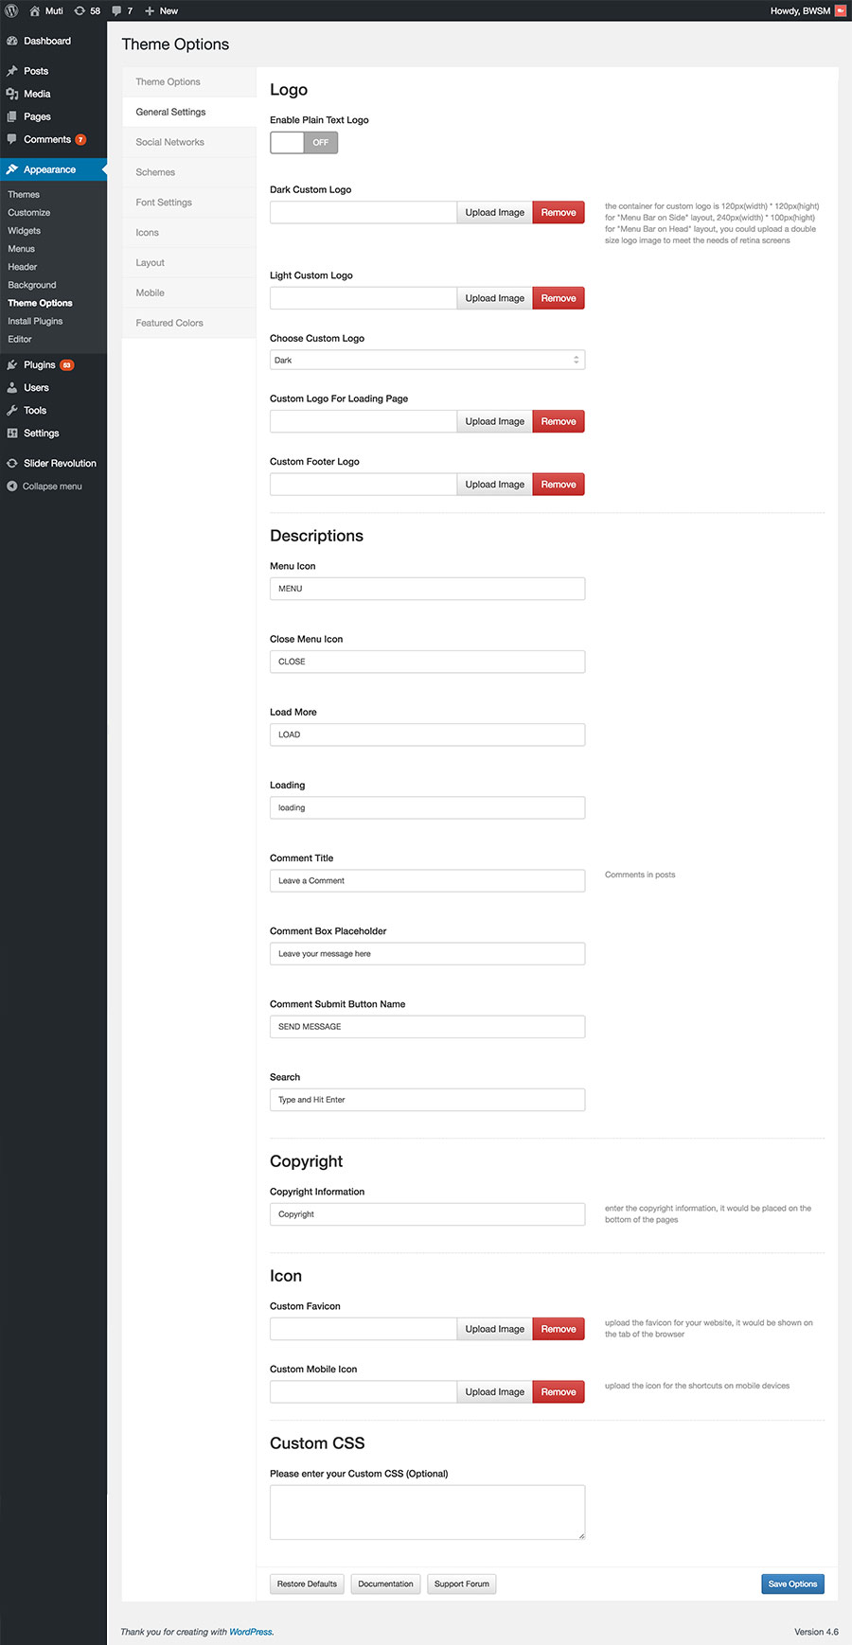Upload image for Dark Custom Logo
This screenshot has width=852, height=1645.
(x=494, y=213)
